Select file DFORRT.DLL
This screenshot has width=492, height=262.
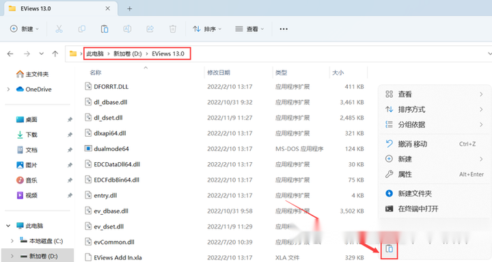tap(111, 86)
